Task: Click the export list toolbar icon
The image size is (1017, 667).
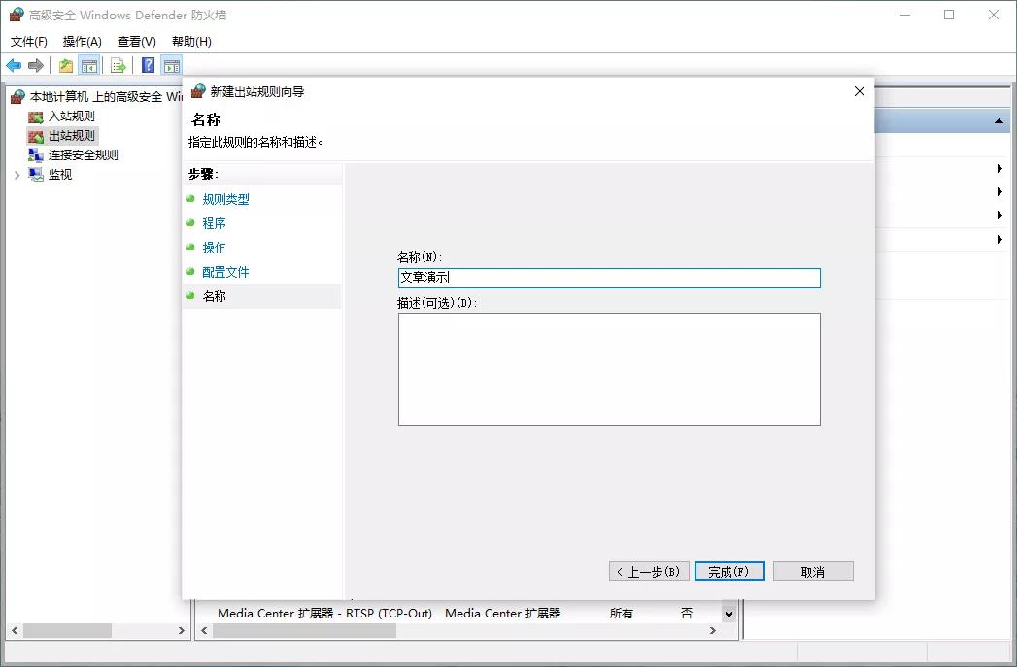Action: tap(118, 64)
